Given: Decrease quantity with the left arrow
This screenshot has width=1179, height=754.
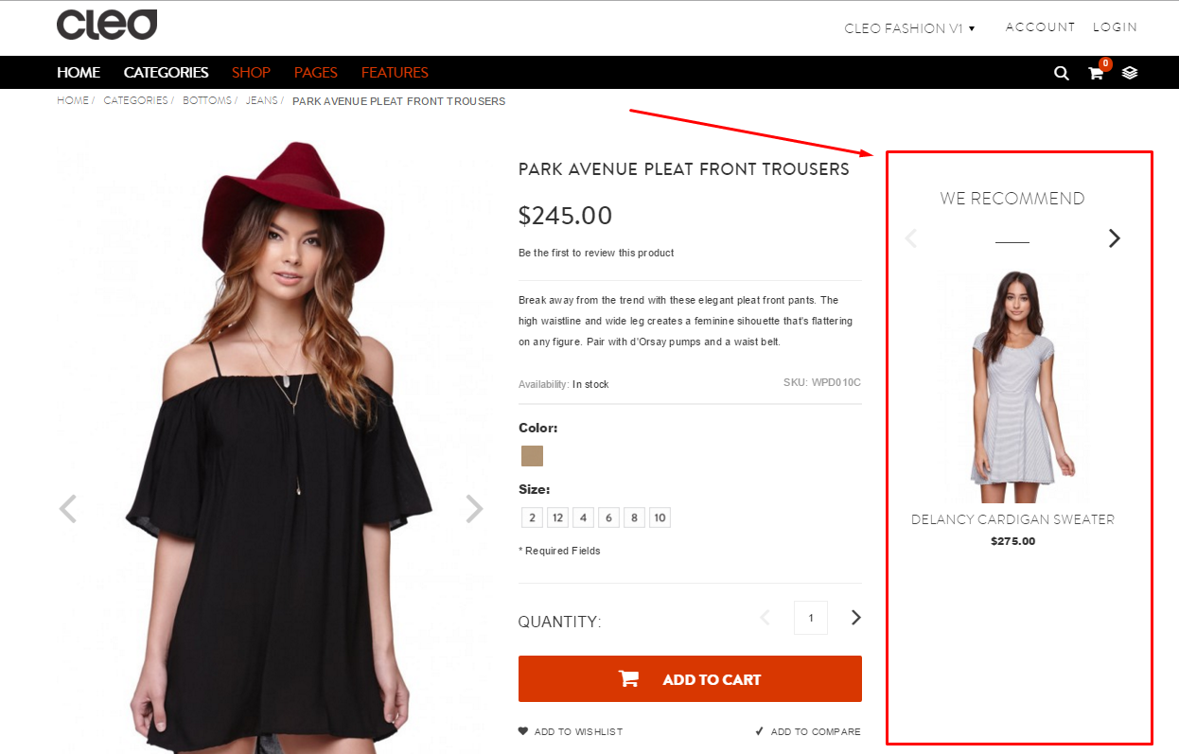Looking at the screenshot, I should point(765,618).
